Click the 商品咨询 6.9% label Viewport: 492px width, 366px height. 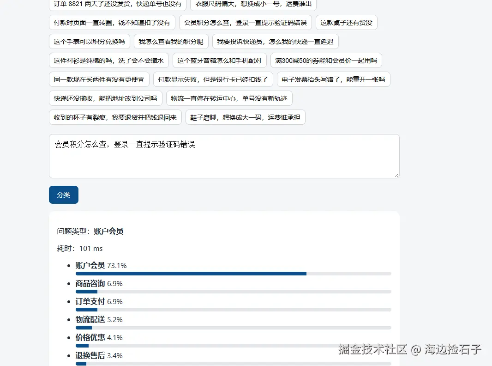coord(99,283)
